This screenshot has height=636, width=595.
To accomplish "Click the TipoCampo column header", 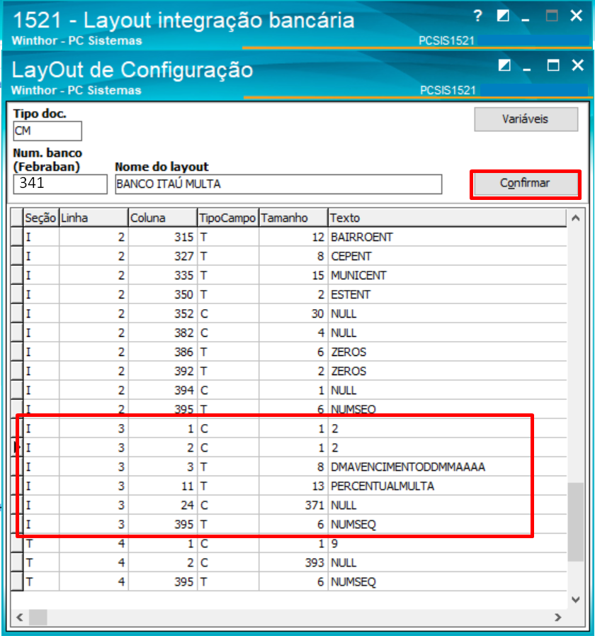I will [228, 218].
